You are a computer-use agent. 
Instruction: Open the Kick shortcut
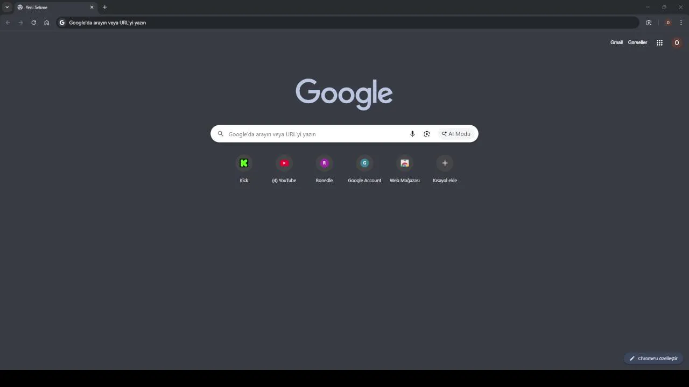244,169
